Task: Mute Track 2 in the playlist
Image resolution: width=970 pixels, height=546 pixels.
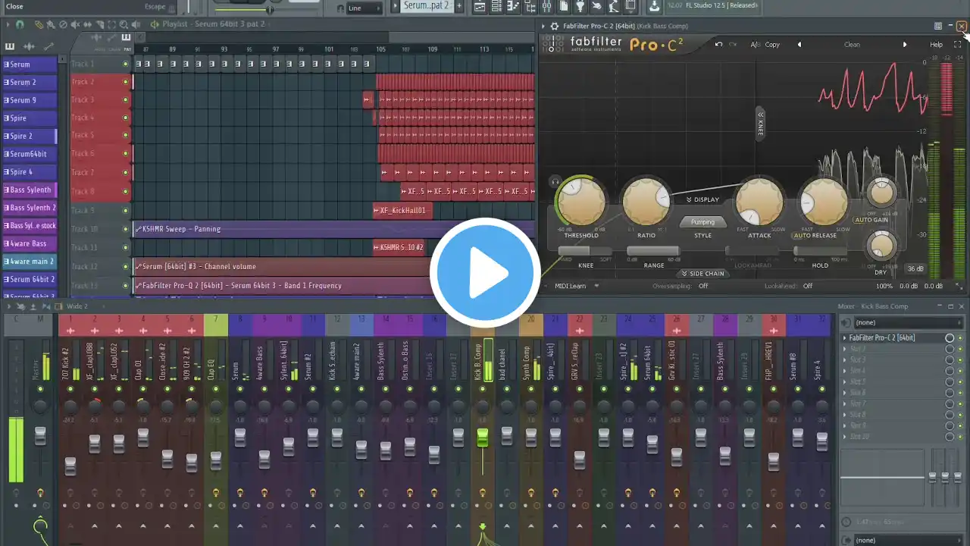Action: pos(126,82)
